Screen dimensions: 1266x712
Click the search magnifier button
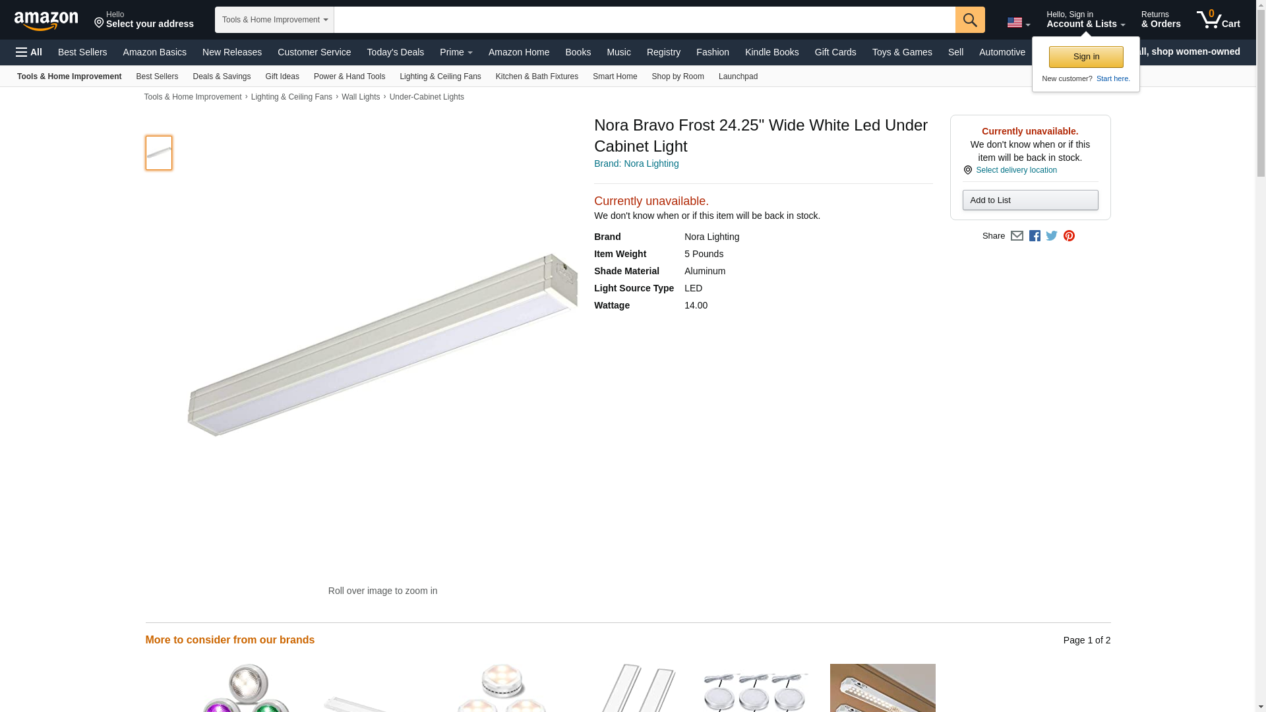tap(970, 20)
